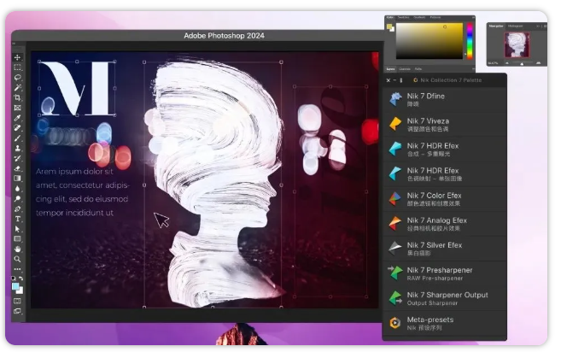Switch to the Channels tab
The image size is (561, 352).
tap(404, 68)
